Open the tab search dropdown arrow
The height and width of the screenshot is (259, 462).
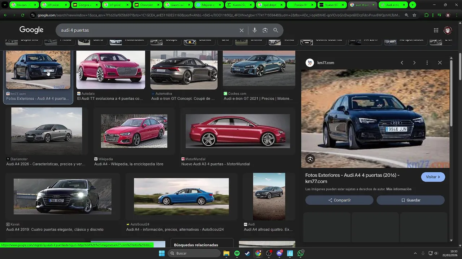[x=5, y=5]
